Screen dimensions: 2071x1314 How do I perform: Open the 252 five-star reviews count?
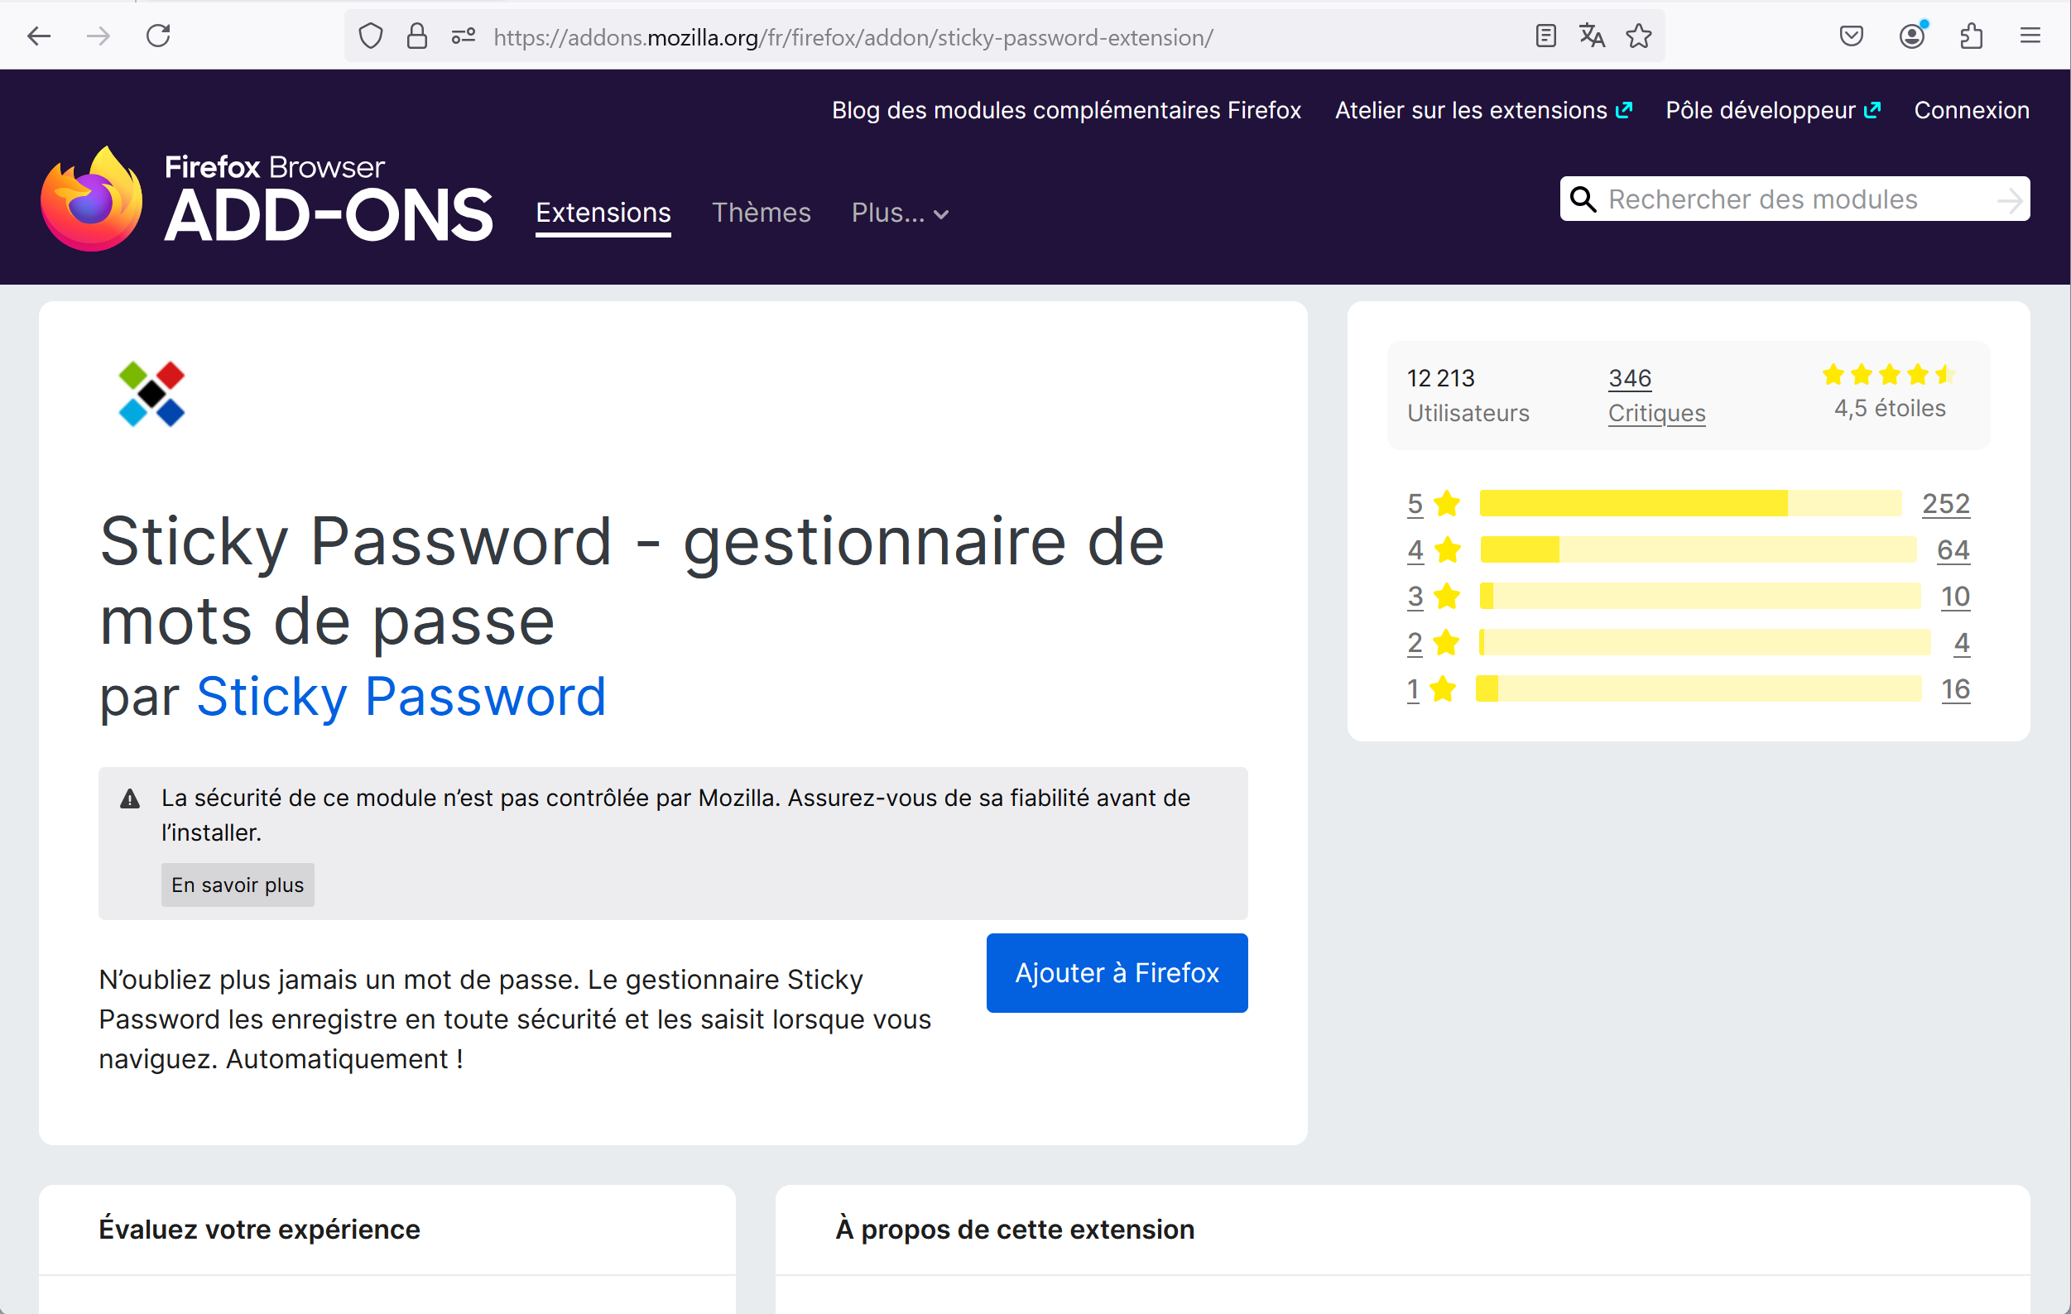coord(1946,503)
